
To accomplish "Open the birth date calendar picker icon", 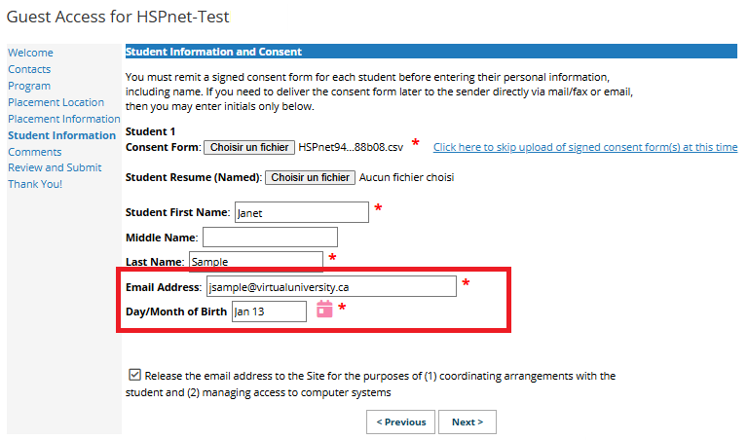I will coord(324,309).
